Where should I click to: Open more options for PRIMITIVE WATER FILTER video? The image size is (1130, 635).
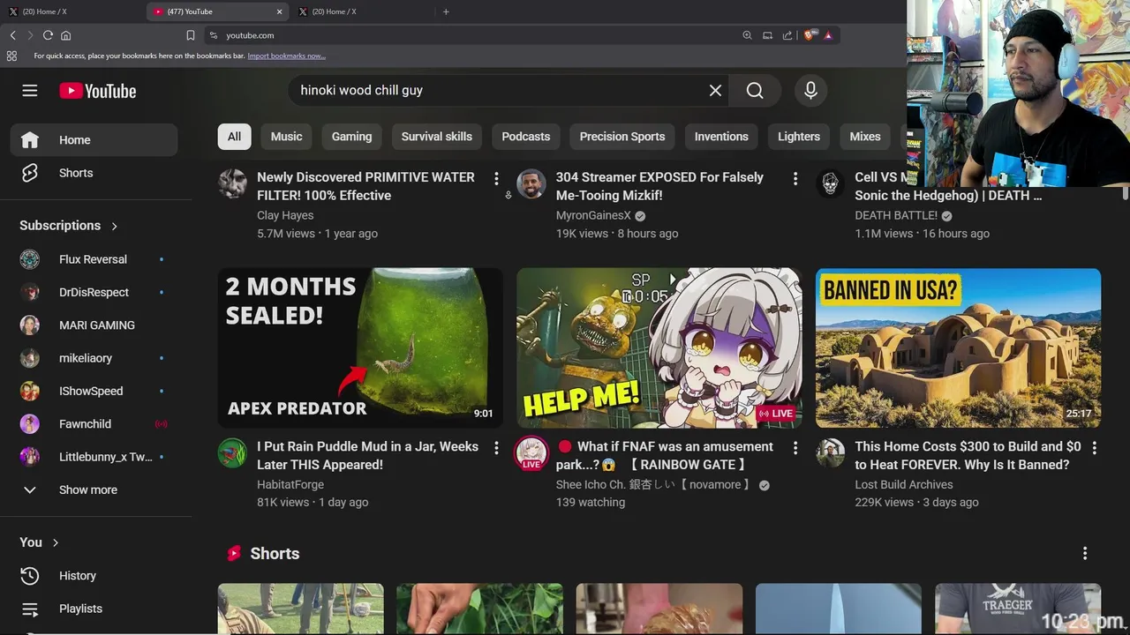pyautogui.click(x=496, y=179)
